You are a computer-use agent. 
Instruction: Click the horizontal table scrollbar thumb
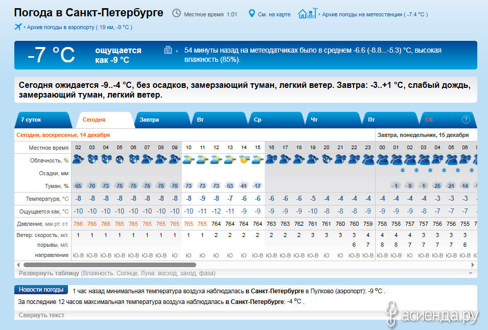click(109, 265)
